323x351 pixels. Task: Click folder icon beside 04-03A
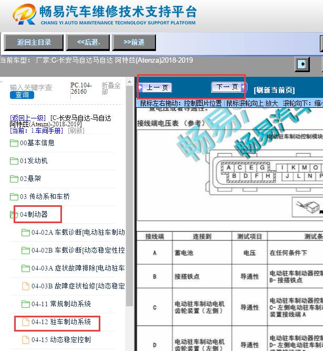click(26, 268)
